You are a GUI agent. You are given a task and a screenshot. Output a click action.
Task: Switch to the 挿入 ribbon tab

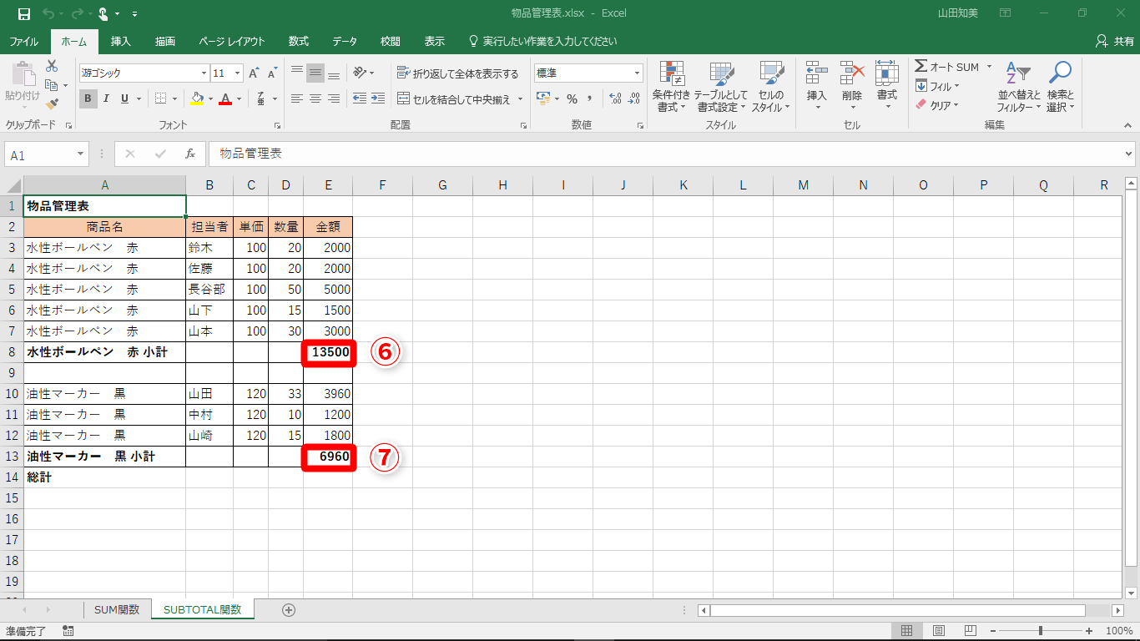[x=121, y=41]
